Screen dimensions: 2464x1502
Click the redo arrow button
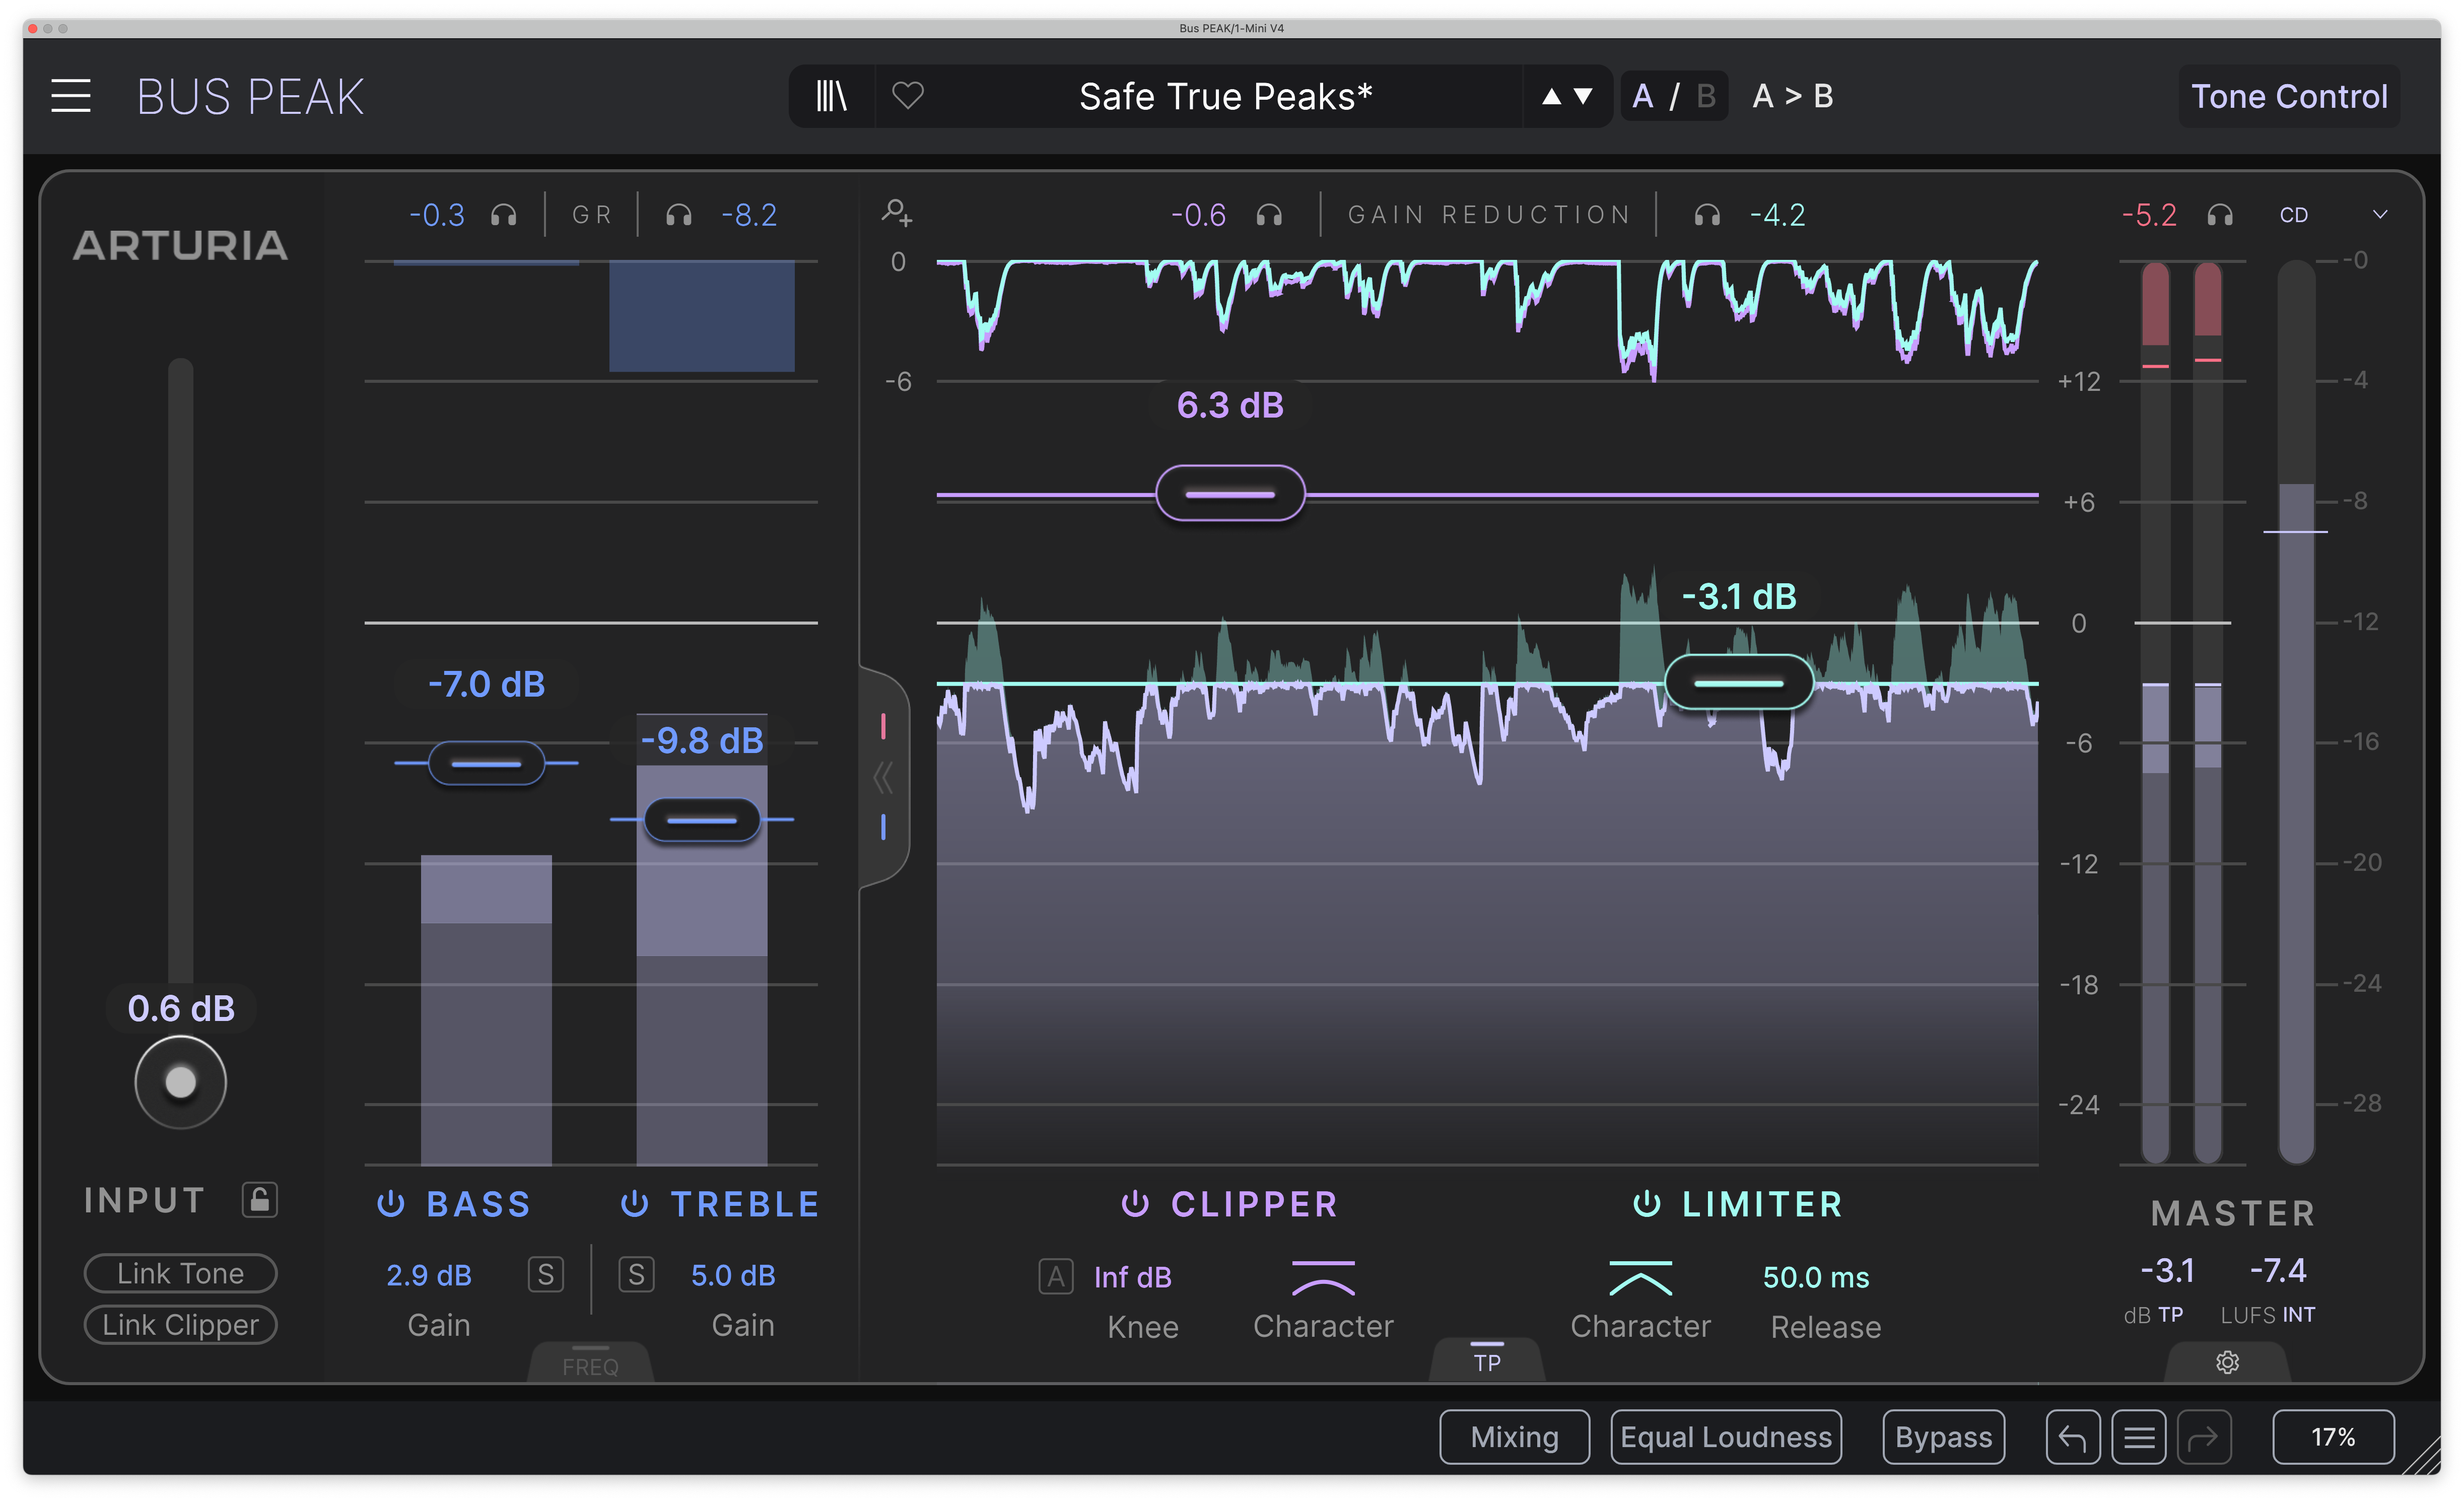pyautogui.click(x=2204, y=1437)
